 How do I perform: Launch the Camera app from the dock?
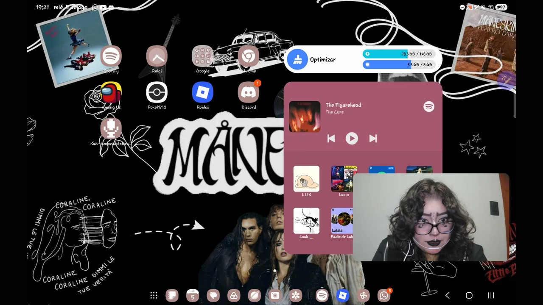click(x=275, y=296)
